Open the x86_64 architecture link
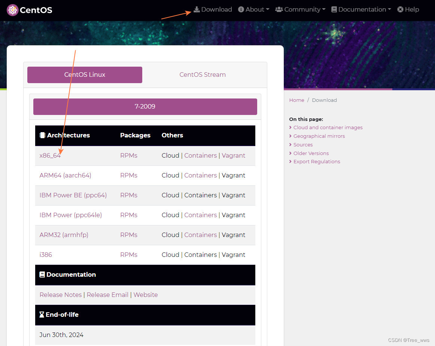The image size is (435, 346). [x=50, y=155]
